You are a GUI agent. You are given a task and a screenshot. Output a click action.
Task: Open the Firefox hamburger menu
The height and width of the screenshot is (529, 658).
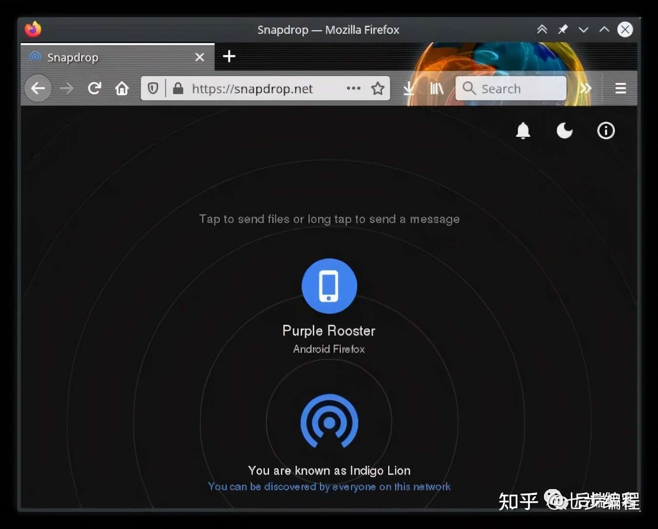click(x=620, y=88)
